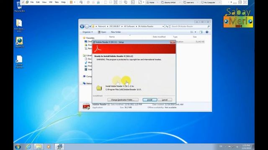Click the volume icon in system tray

pyautogui.click(x=237, y=147)
